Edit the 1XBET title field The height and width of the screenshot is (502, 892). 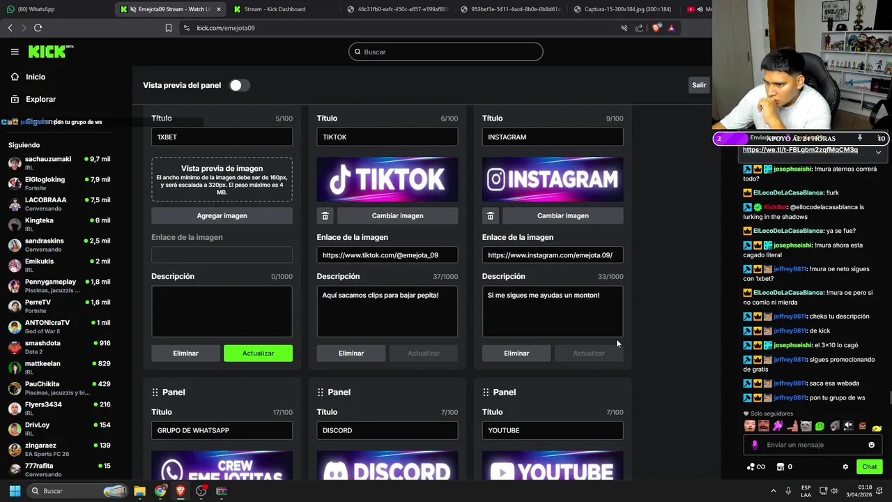click(x=222, y=137)
